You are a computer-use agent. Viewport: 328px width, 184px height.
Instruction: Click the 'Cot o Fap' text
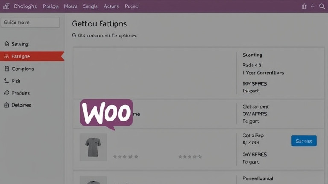[253, 135]
